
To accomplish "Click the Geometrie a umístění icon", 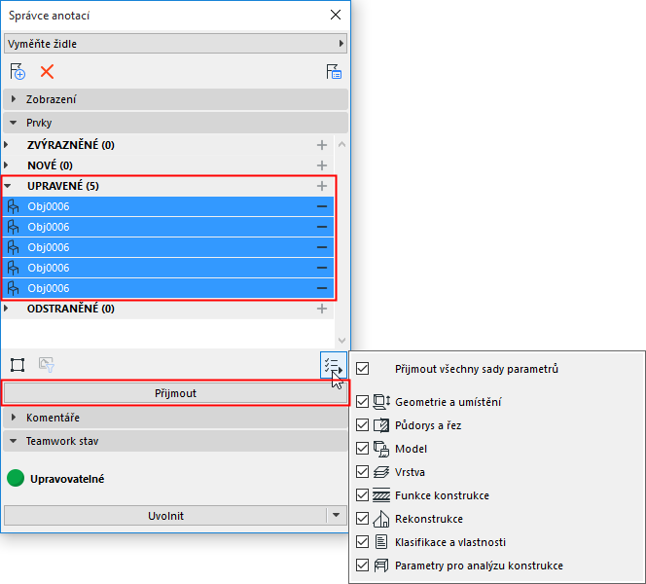I will point(381,402).
